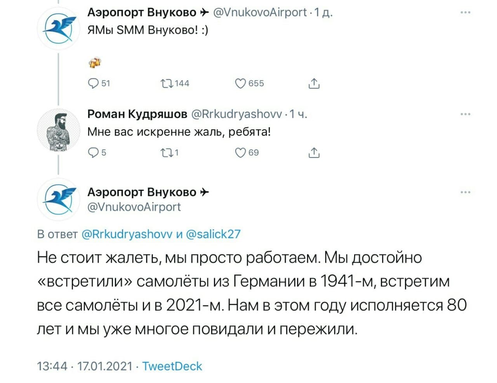The width and height of the screenshot is (497, 383).
Task: Reply to the ЯМы SMM Внуково tweet
Action: coord(94,83)
